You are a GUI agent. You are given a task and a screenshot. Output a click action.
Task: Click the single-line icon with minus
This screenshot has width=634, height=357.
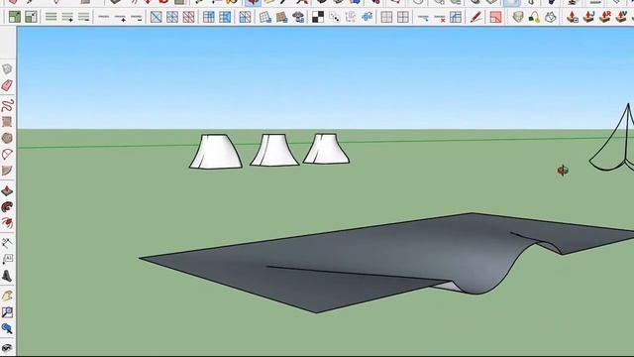137,17
